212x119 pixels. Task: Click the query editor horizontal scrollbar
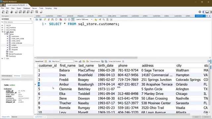pyautogui.click(x=87, y=58)
